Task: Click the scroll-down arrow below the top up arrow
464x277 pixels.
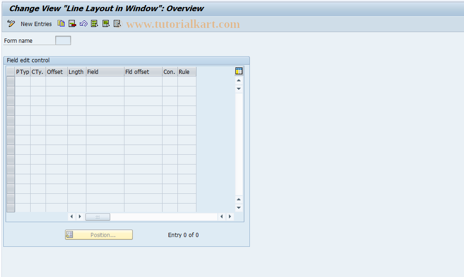Action: coord(239,89)
